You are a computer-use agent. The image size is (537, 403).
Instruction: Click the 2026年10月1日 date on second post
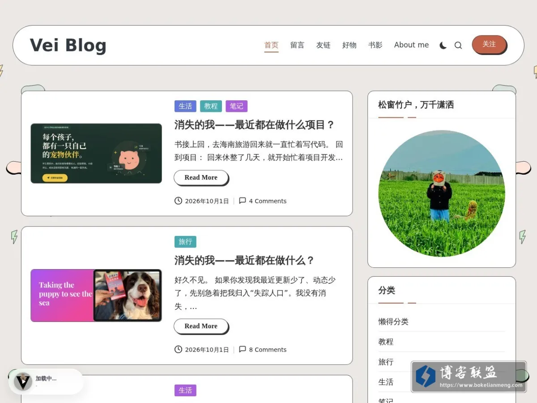(x=207, y=350)
